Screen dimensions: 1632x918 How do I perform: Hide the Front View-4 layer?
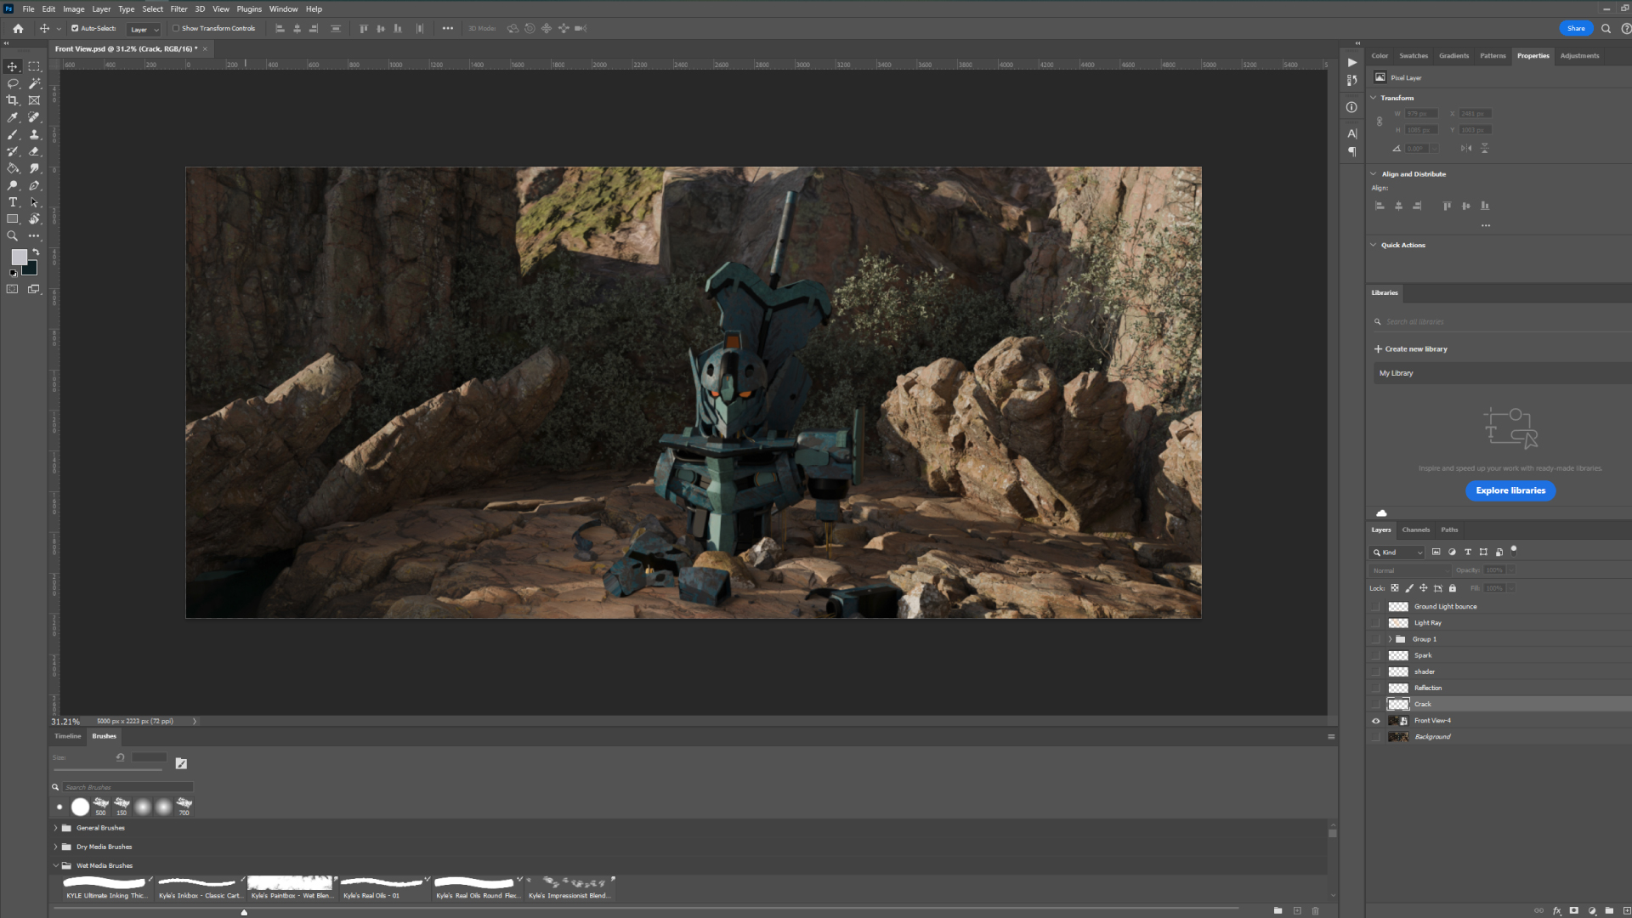(1375, 721)
